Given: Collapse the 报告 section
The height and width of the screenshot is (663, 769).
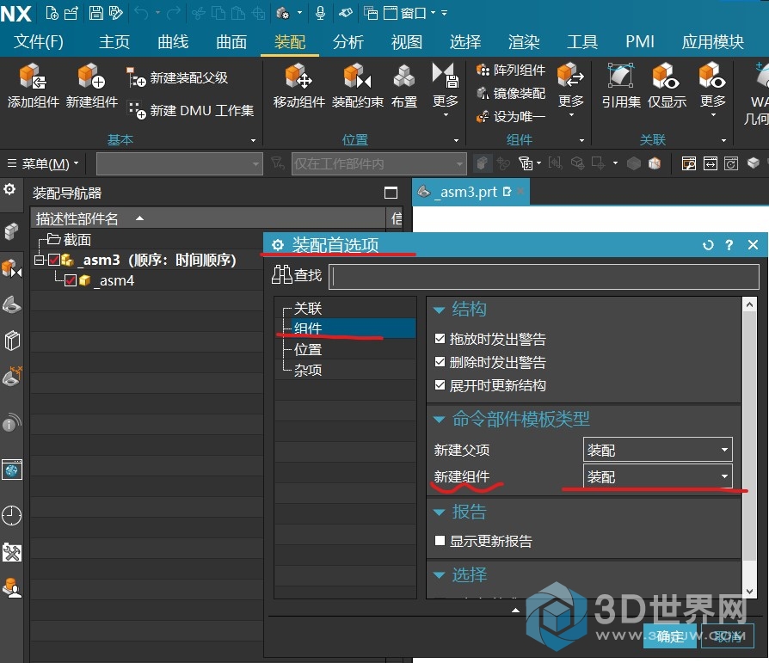Looking at the screenshot, I should pyautogui.click(x=439, y=513).
